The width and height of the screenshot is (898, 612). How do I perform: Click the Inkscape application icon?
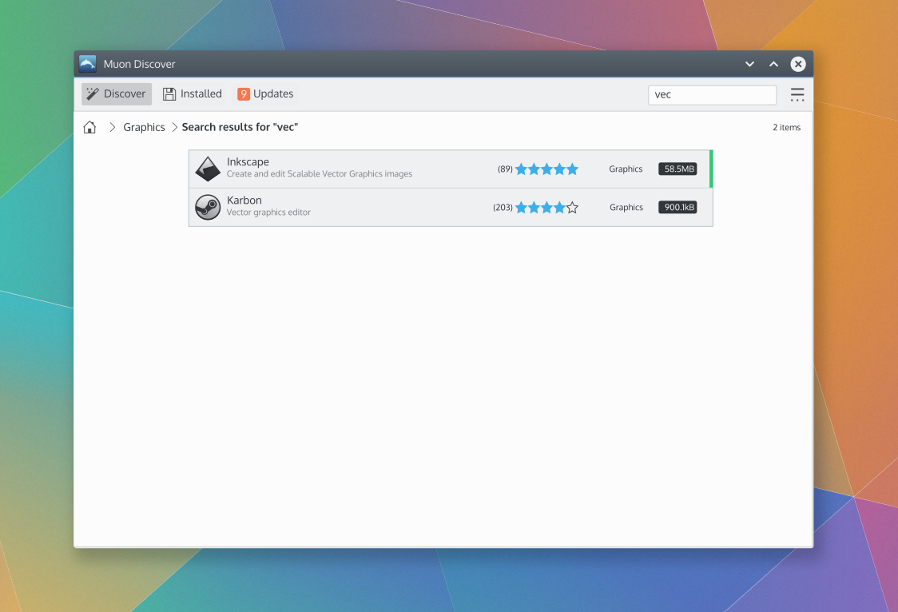[x=208, y=169]
